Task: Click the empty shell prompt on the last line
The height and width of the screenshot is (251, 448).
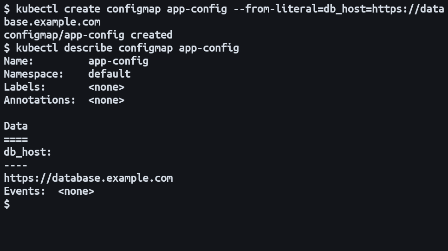Action: pyautogui.click(x=6, y=204)
